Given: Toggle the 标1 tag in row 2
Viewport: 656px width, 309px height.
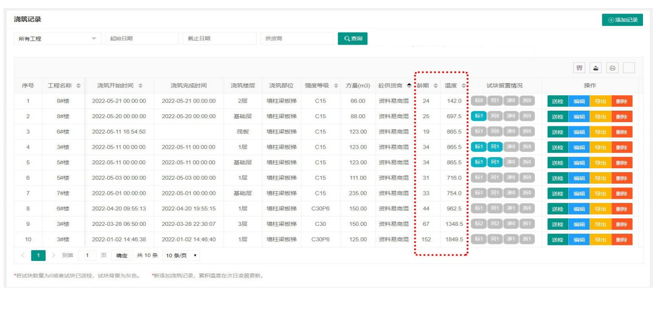Looking at the screenshot, I should [479, 116].
